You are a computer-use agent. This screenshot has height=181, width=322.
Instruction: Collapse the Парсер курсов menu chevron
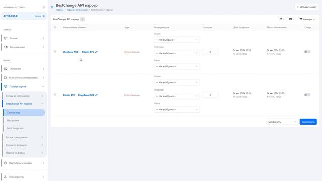tap(43, 87)
